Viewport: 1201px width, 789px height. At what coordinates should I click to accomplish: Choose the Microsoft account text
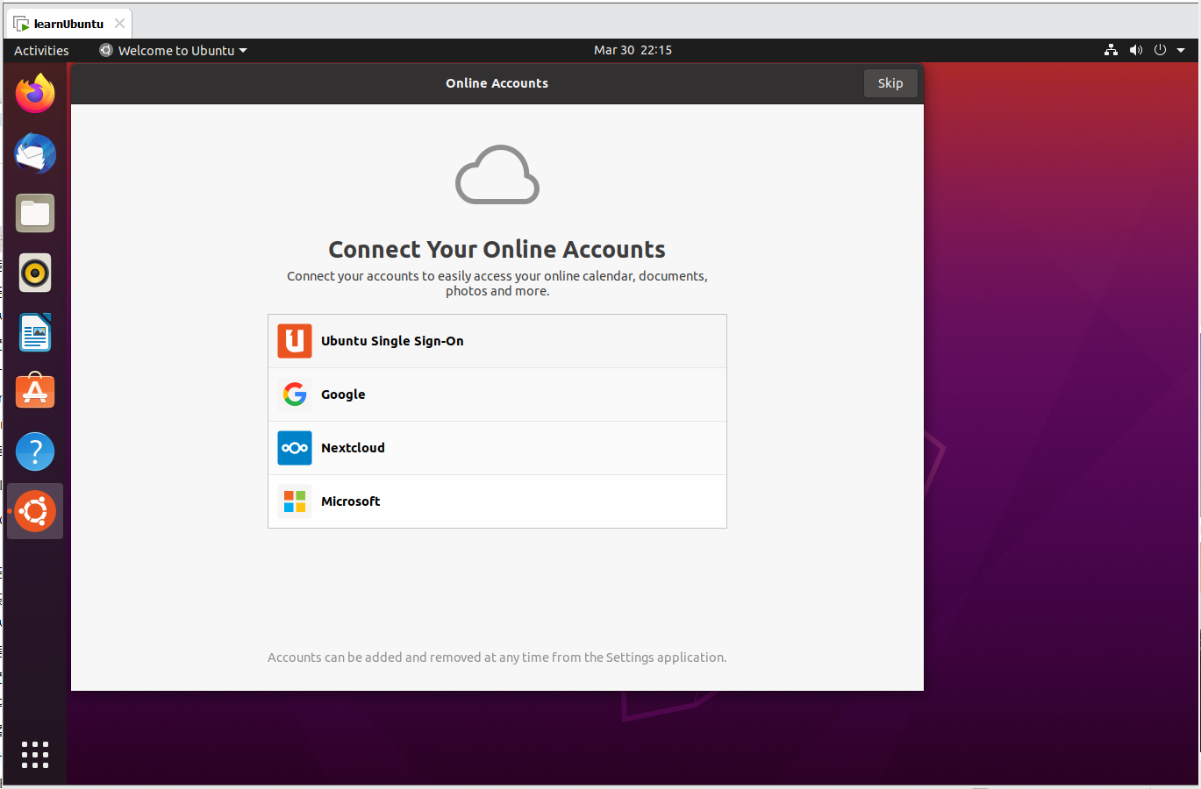350,501
